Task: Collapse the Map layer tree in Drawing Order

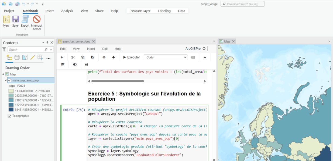Action: 2,74
